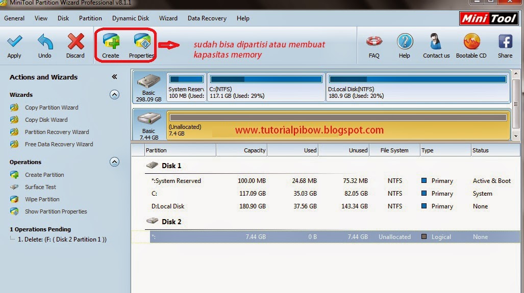Start Free Data Recovery Wizard link

(59, 144)
